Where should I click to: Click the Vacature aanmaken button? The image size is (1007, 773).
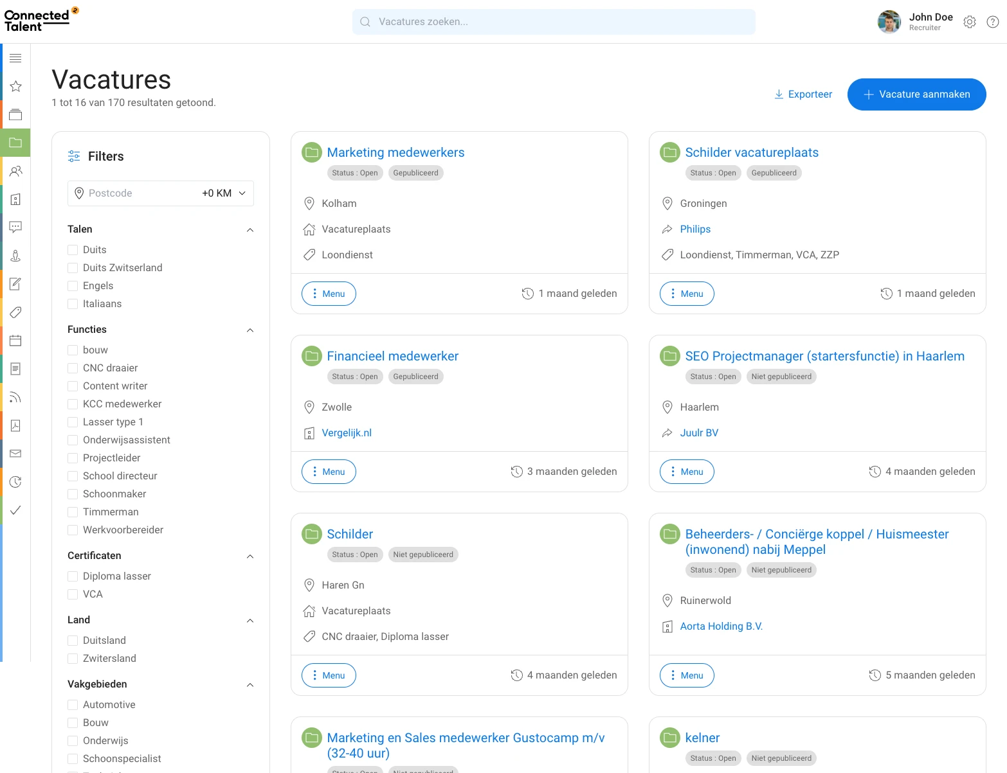coord(916,94)
